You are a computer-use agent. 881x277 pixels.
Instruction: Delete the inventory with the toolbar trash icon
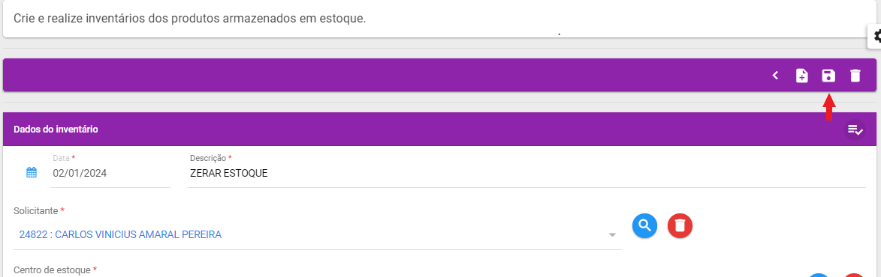point(855,76)
